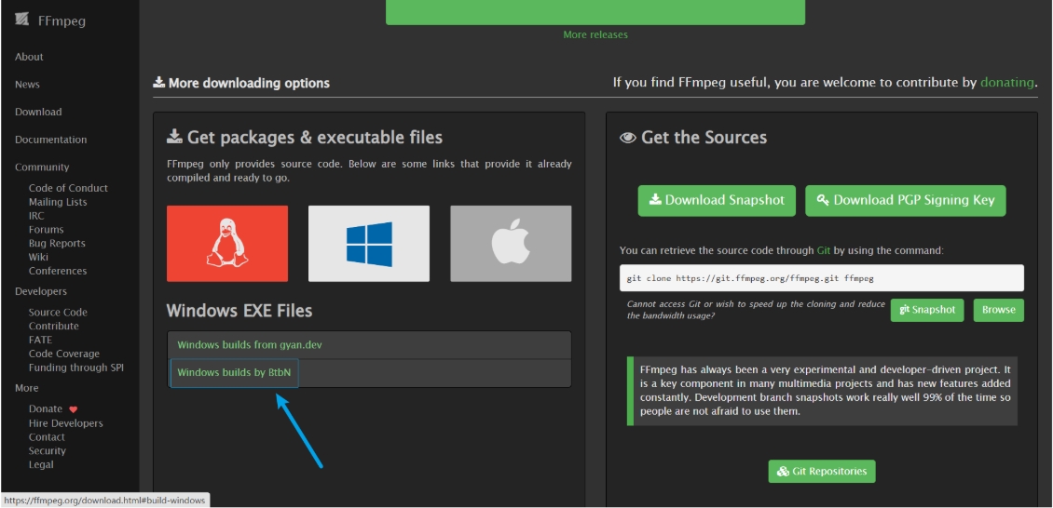
Task: Click the 'Get the Sources' heading
Action: 693,138
